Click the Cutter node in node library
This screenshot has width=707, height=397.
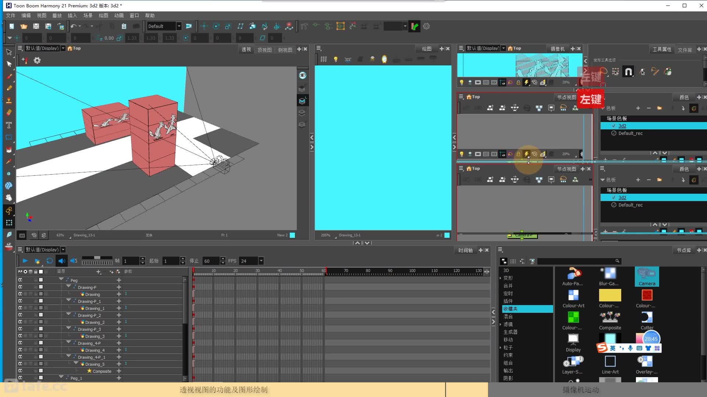coord(647,321)
